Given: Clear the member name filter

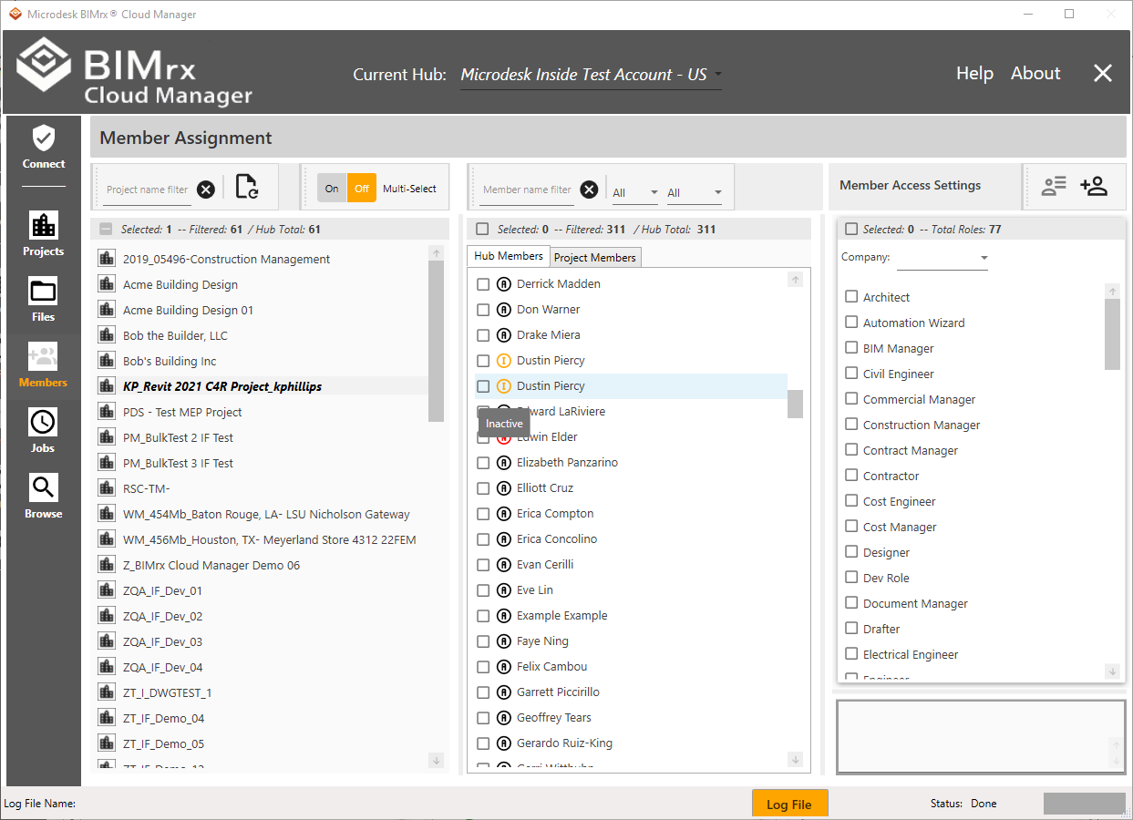Looking at the screenshot, I should [590, 190].
